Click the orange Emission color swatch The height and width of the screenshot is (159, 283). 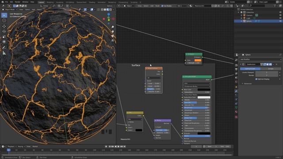(198, 61)
